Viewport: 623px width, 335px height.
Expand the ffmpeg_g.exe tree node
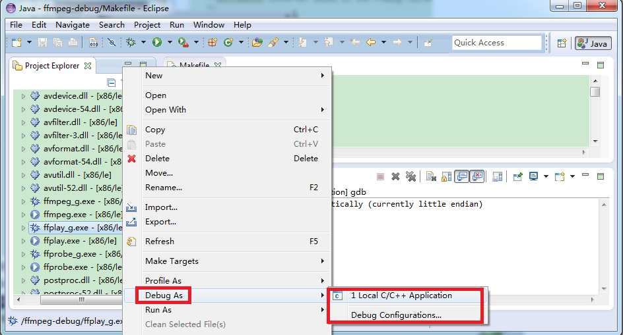[23, 201]
